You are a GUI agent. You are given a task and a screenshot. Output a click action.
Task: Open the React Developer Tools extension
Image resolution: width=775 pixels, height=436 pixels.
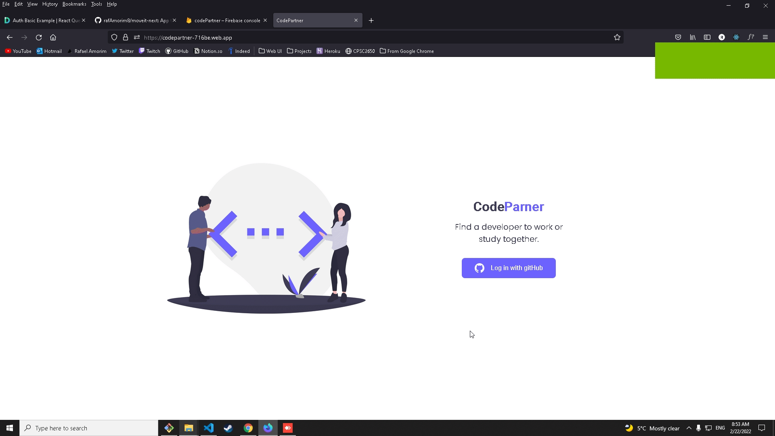pos(736,37)
